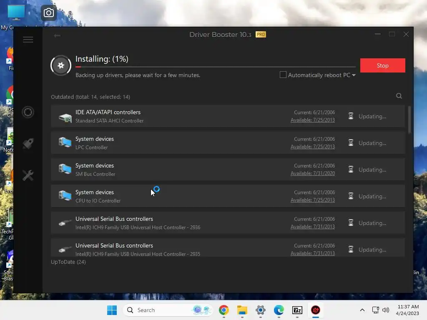Open Available 7/31/2013 link for USB Controller 2935

[x=313, y=253]
